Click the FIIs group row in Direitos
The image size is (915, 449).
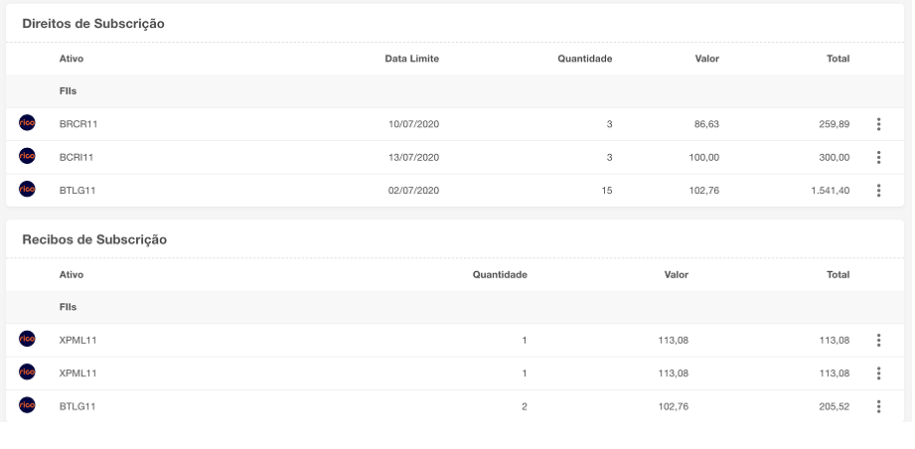pyautogui.click(x=69, y=91)
